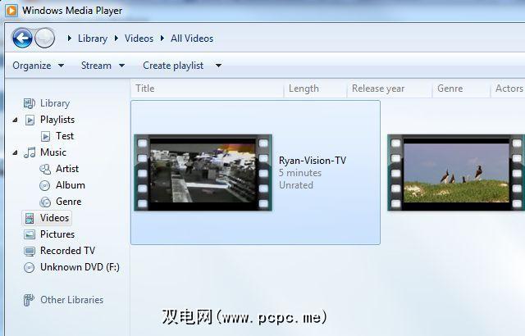525x336 pixels.
Task: Click the Unknown DVD disc icon
Action: tap(30, 267)
